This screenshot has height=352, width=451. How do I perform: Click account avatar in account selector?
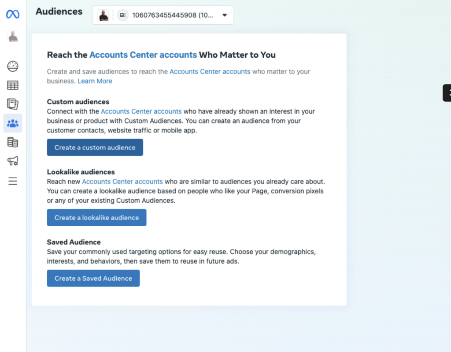click(104, 15)
